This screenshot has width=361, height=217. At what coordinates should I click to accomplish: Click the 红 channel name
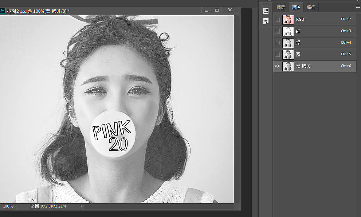coord(298,31)
